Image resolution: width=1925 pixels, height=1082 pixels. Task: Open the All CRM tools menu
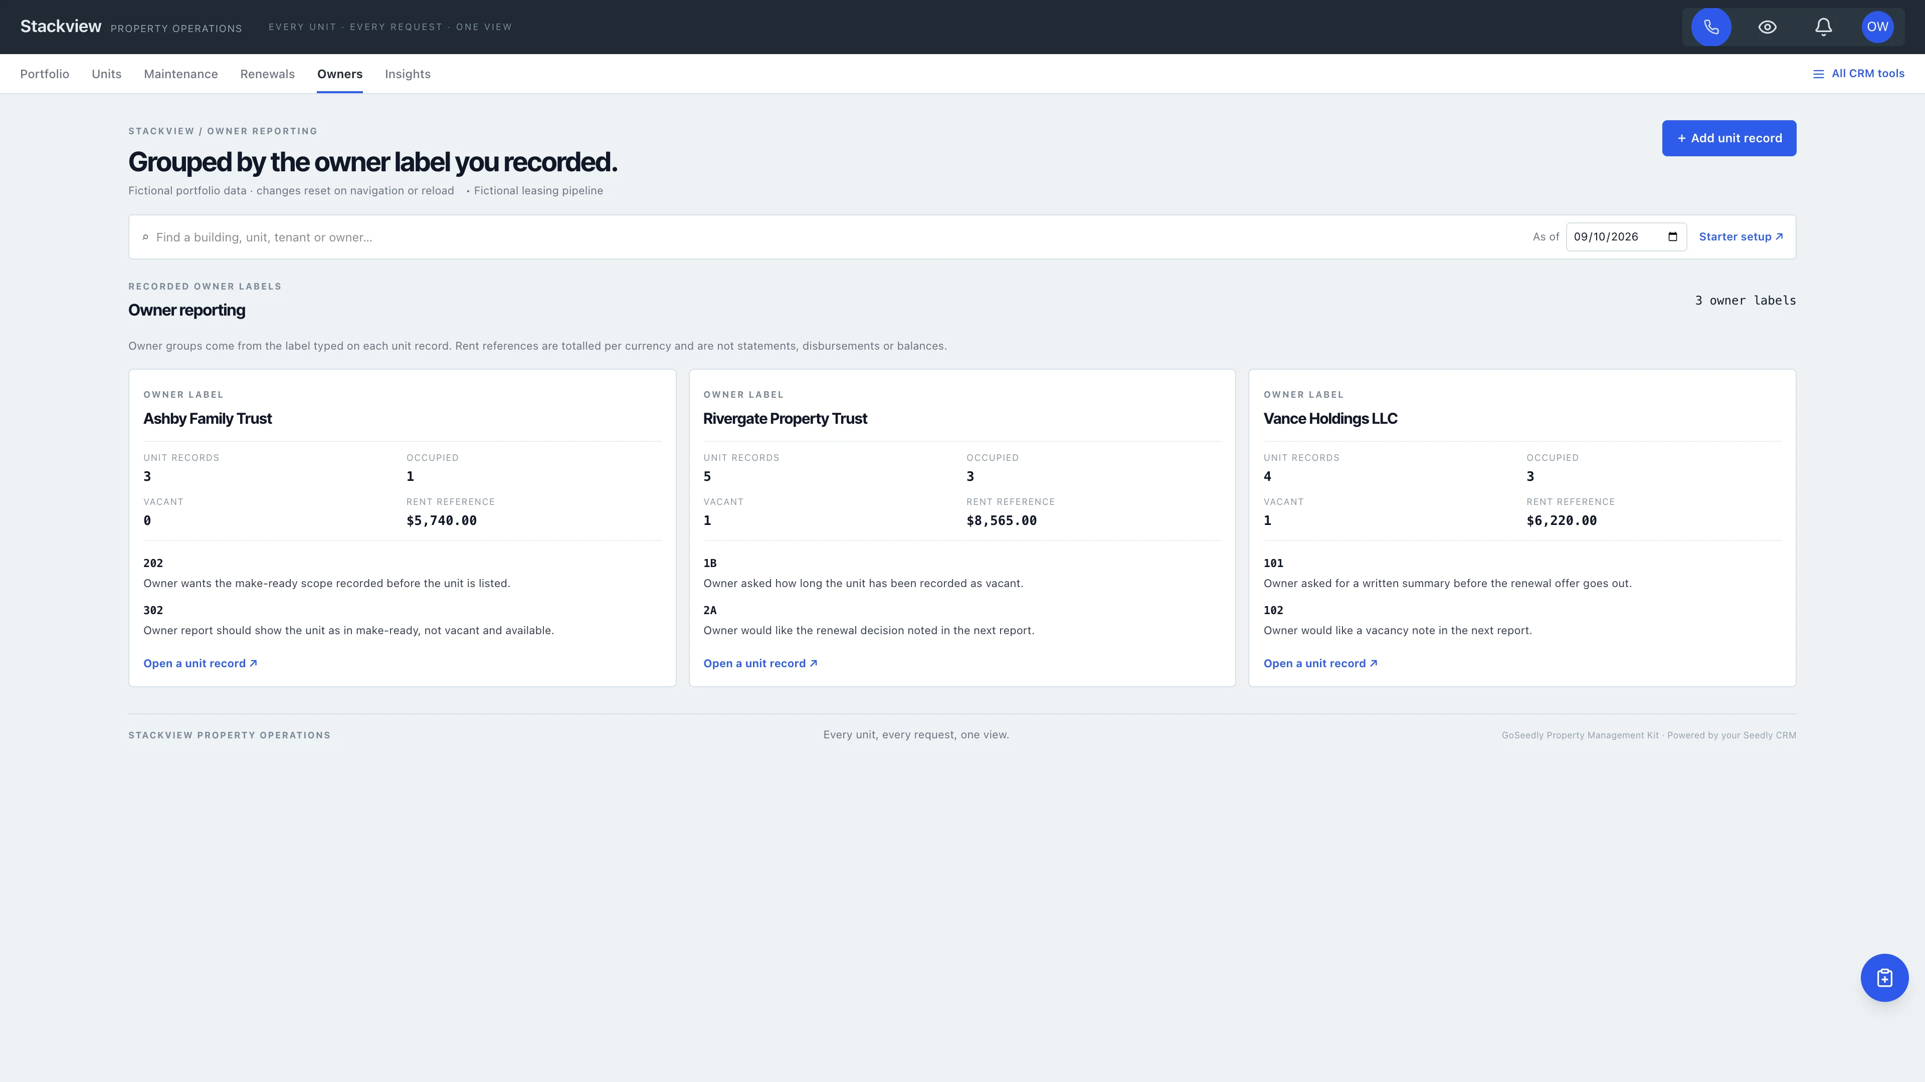coord(1858,73)
